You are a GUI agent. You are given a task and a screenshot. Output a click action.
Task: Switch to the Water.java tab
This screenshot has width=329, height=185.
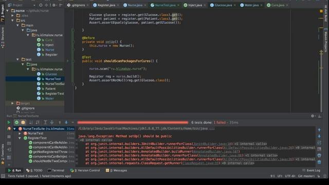click(251, 5)
